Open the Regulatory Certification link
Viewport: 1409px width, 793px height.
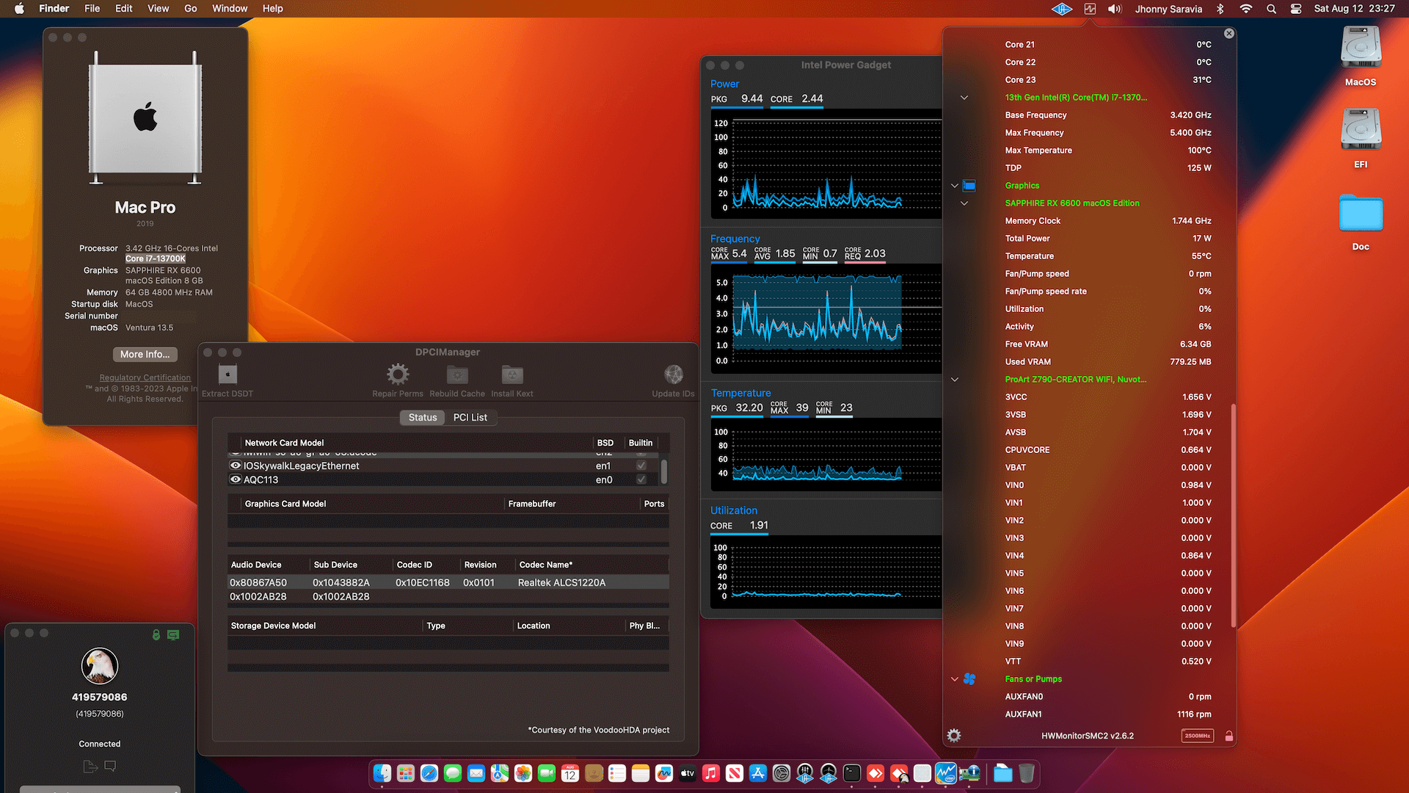point(145,377)
